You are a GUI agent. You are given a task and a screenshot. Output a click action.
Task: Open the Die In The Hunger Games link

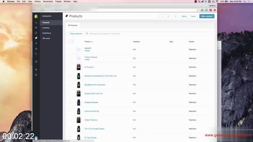tap(94, 129)
